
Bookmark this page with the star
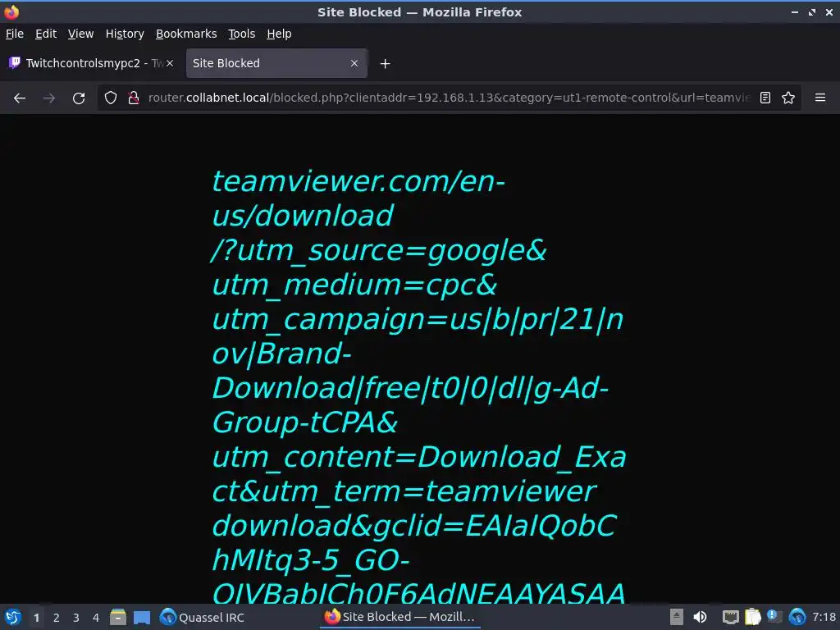coord(788,98)
